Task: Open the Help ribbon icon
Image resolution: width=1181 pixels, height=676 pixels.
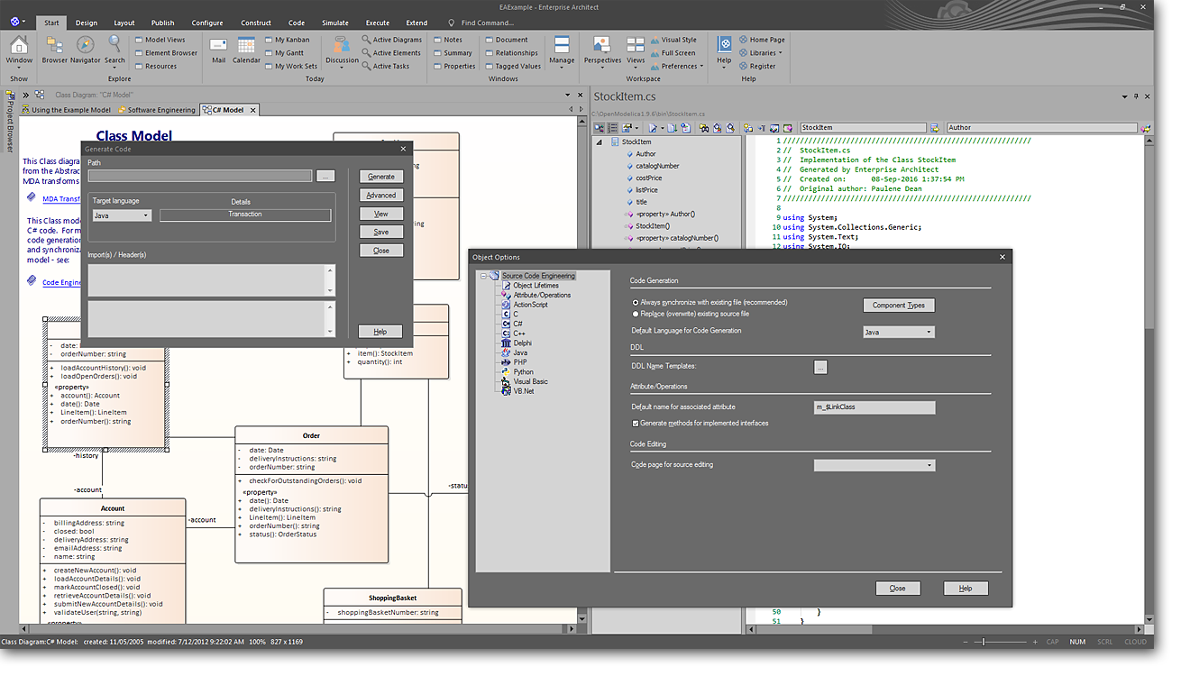Action: 724,45
